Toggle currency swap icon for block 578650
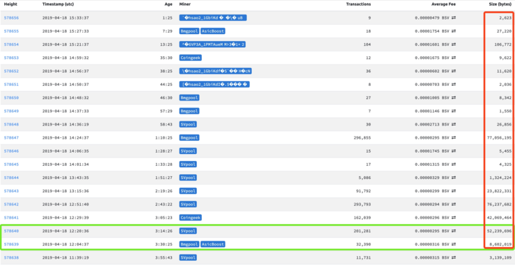The width and height of the screenshot is (515, 265). 454,98
